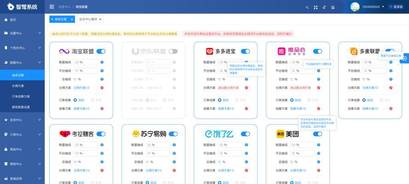409x184 pixels.
Task: Toggle the 唯品会 switch
Action: 317,52
